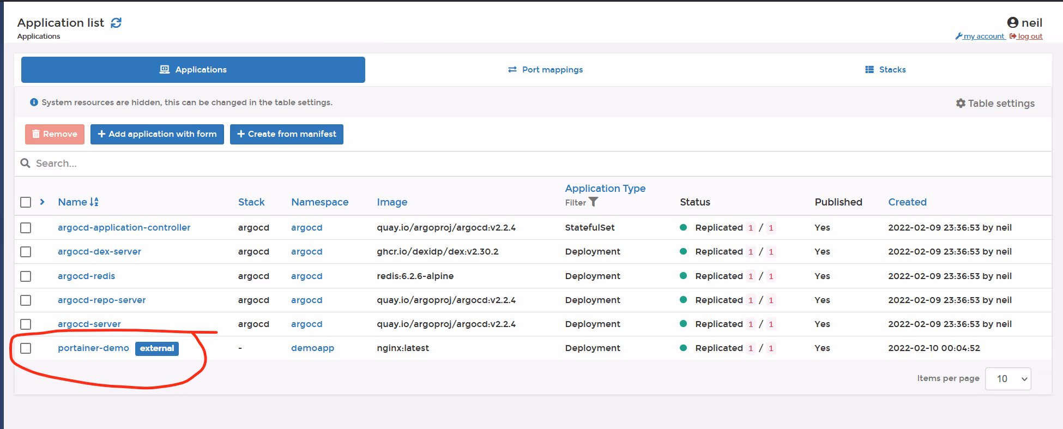
Task: Check the argocd-server row checkbox
Action: [26, 324]
